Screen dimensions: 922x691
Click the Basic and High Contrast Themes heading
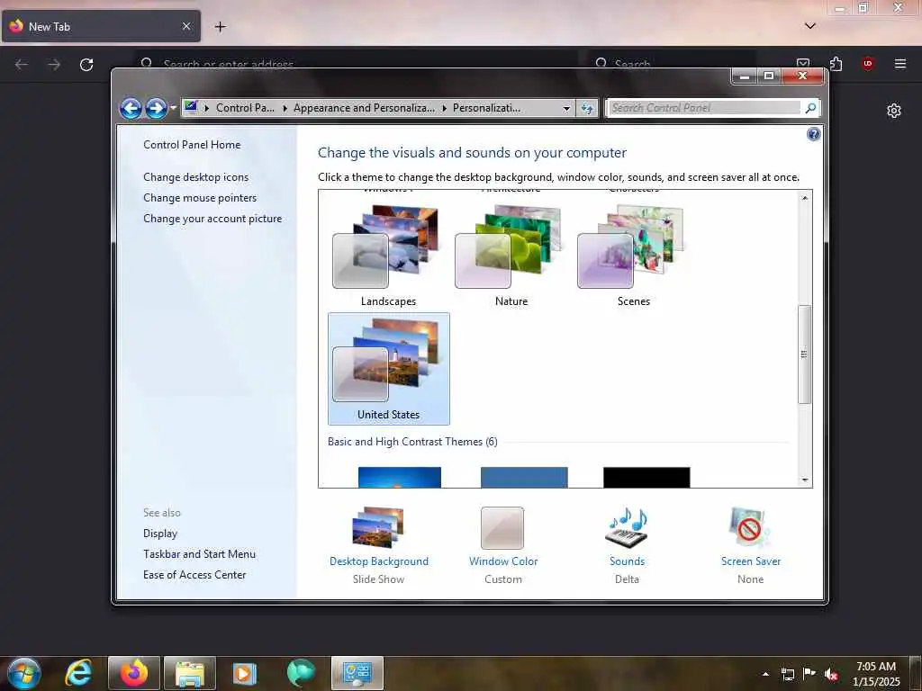click(x=412, y=442)
